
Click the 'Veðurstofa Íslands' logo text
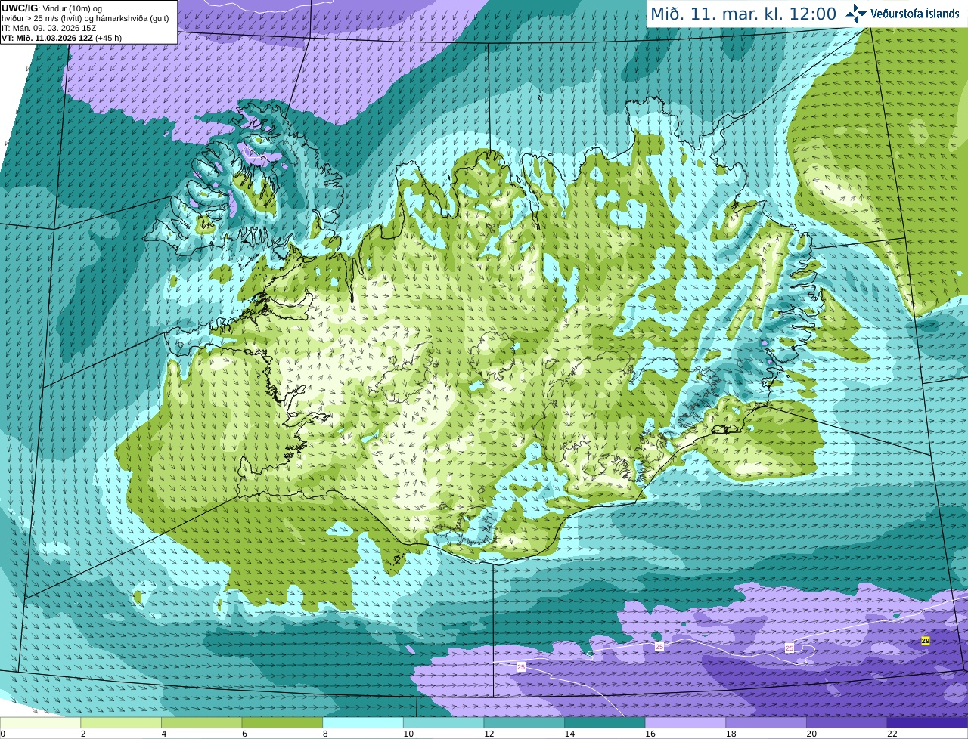coord(915,14)
